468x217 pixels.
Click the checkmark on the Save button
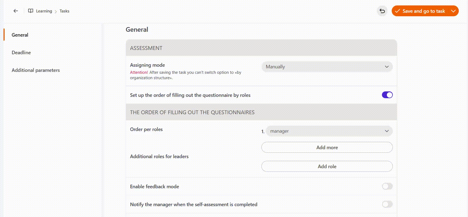tap(397, 11)
